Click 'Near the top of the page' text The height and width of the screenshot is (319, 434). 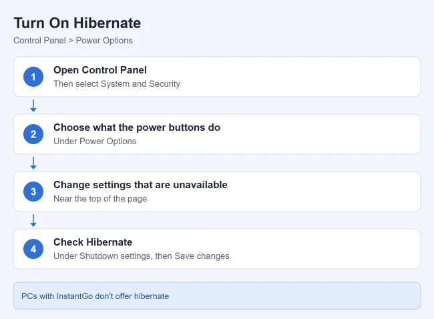[100, 199]
